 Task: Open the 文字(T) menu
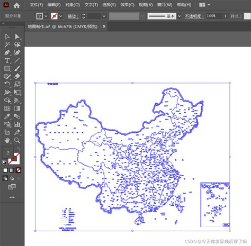click(91, 5)
